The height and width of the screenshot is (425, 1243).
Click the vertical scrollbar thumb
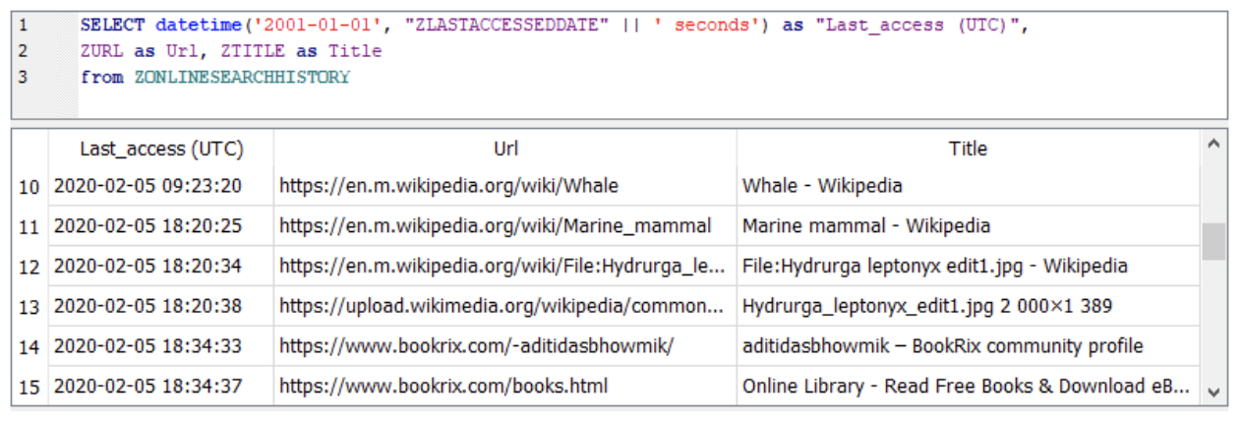point(1213,241)
